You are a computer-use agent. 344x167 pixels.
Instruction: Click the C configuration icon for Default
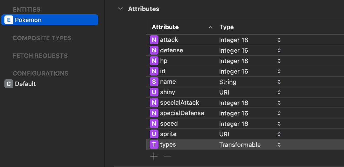point(9,84)
